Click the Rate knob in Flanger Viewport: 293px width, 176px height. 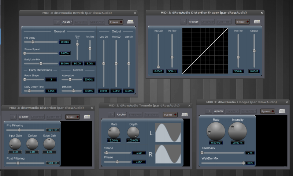click(x=216, y=131)
